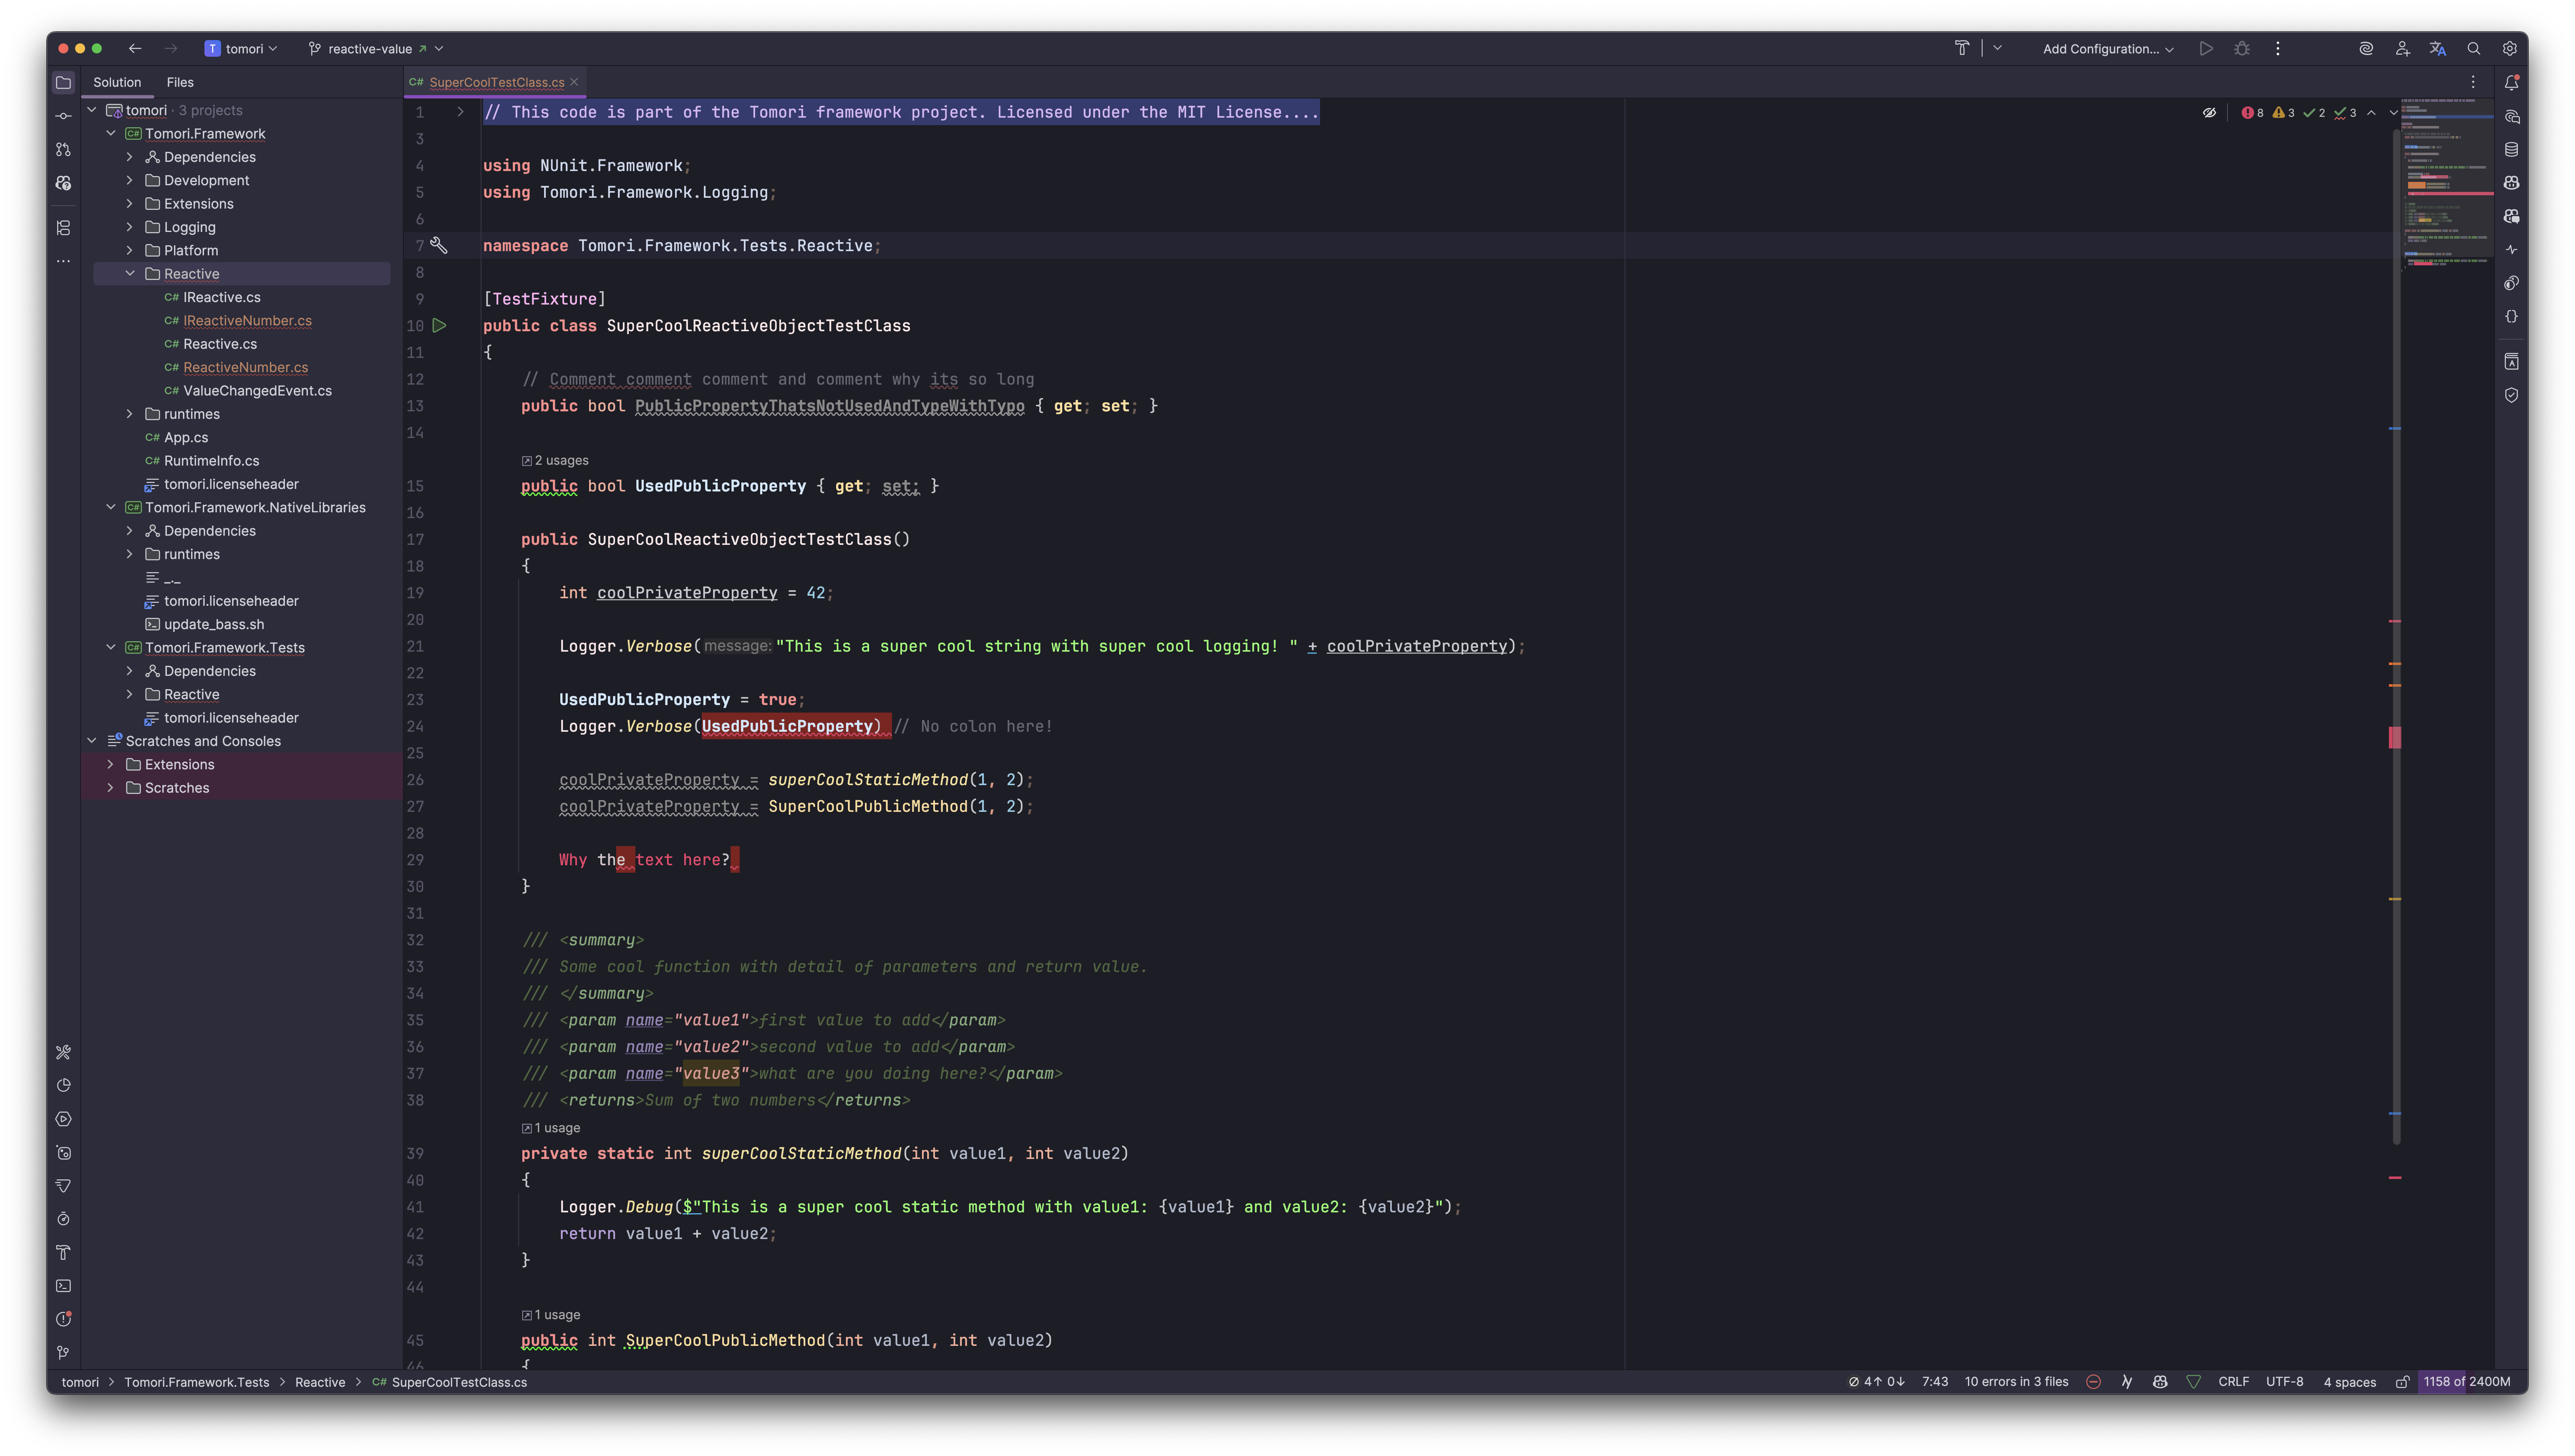Open the Database tool window icon
This screenshot has width=2575, height=1456.
2511,149
